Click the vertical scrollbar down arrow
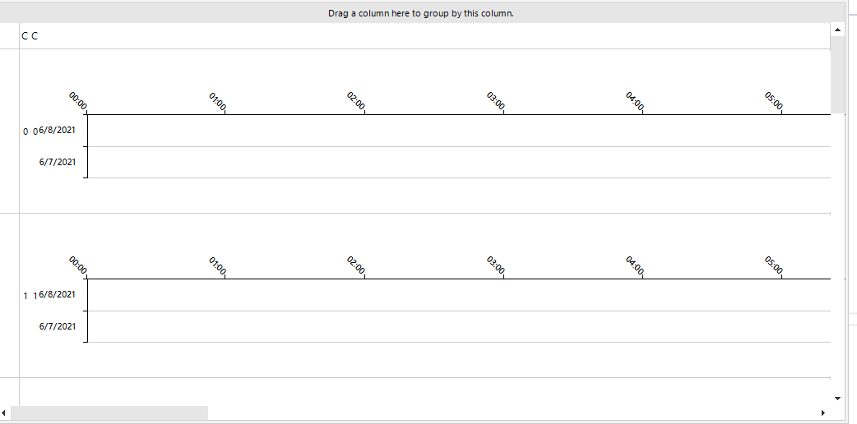Screen dimensions: 857x424 click(x=838, y=398)
